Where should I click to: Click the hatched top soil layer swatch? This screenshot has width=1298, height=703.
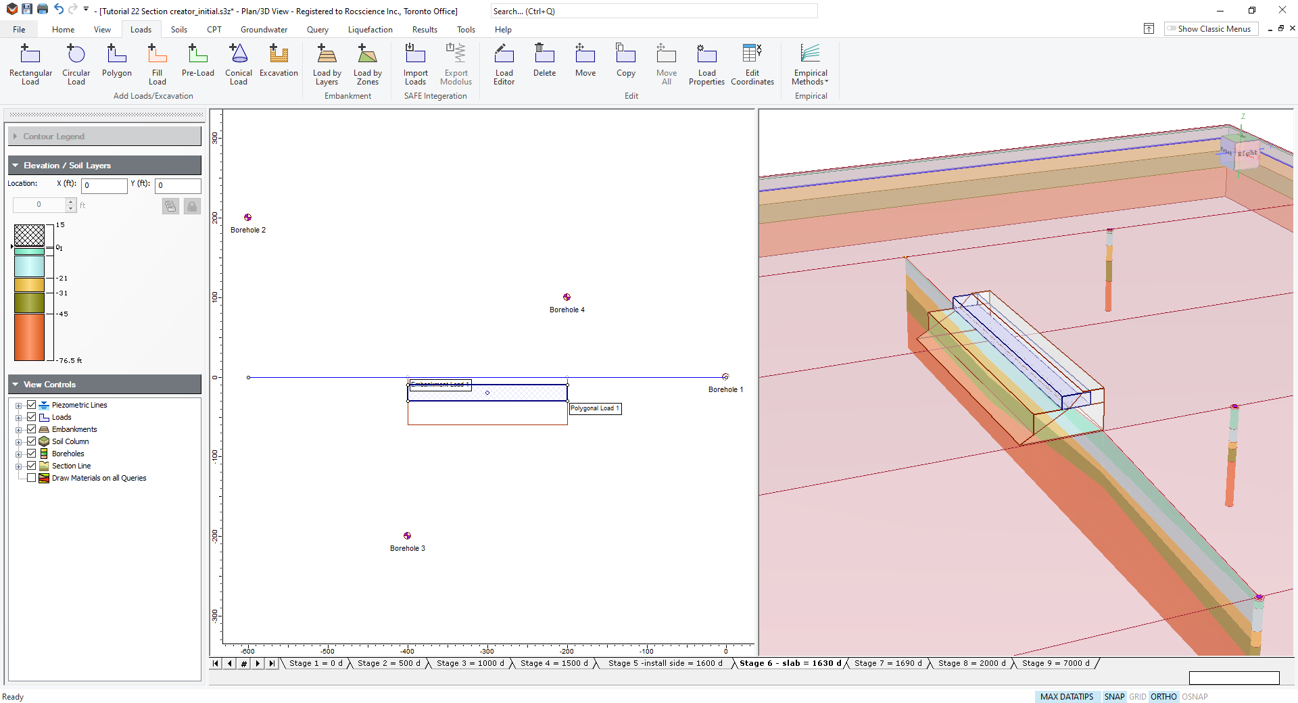click(x=28, y=236)
